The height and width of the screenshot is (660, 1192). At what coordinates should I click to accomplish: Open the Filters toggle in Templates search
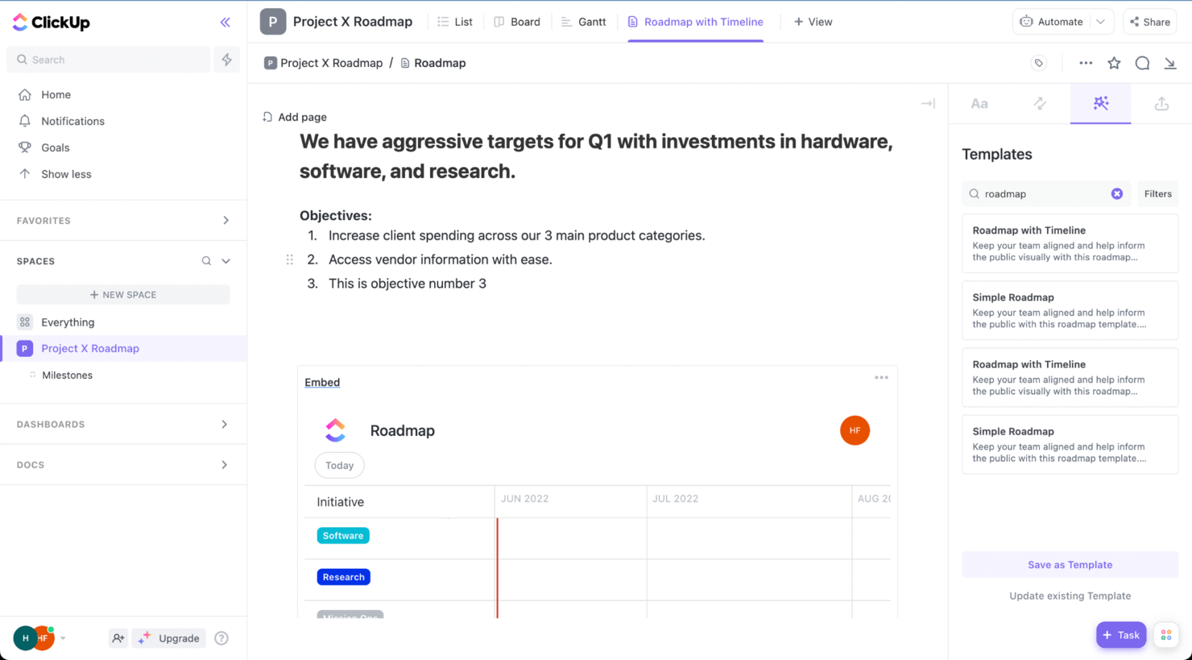point(1157,193)
